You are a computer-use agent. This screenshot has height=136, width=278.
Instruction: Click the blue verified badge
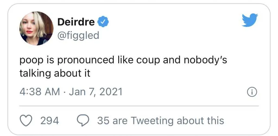pyautogui.click(x=103, y=22)
